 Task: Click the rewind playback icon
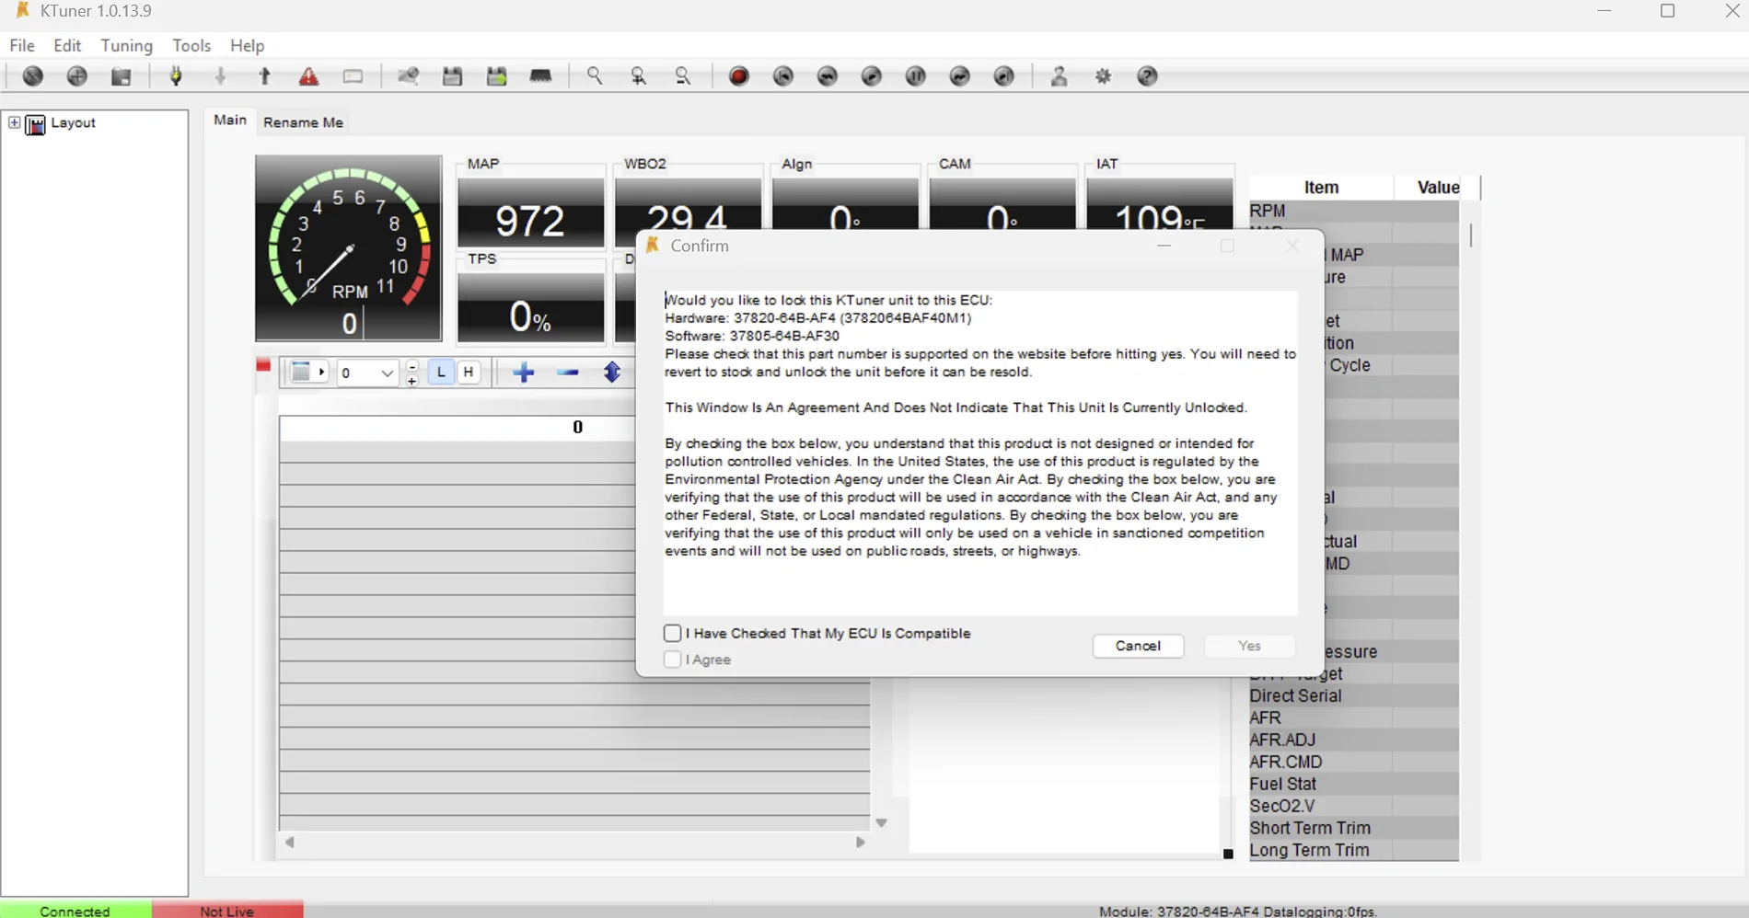(x=827, y=76)
